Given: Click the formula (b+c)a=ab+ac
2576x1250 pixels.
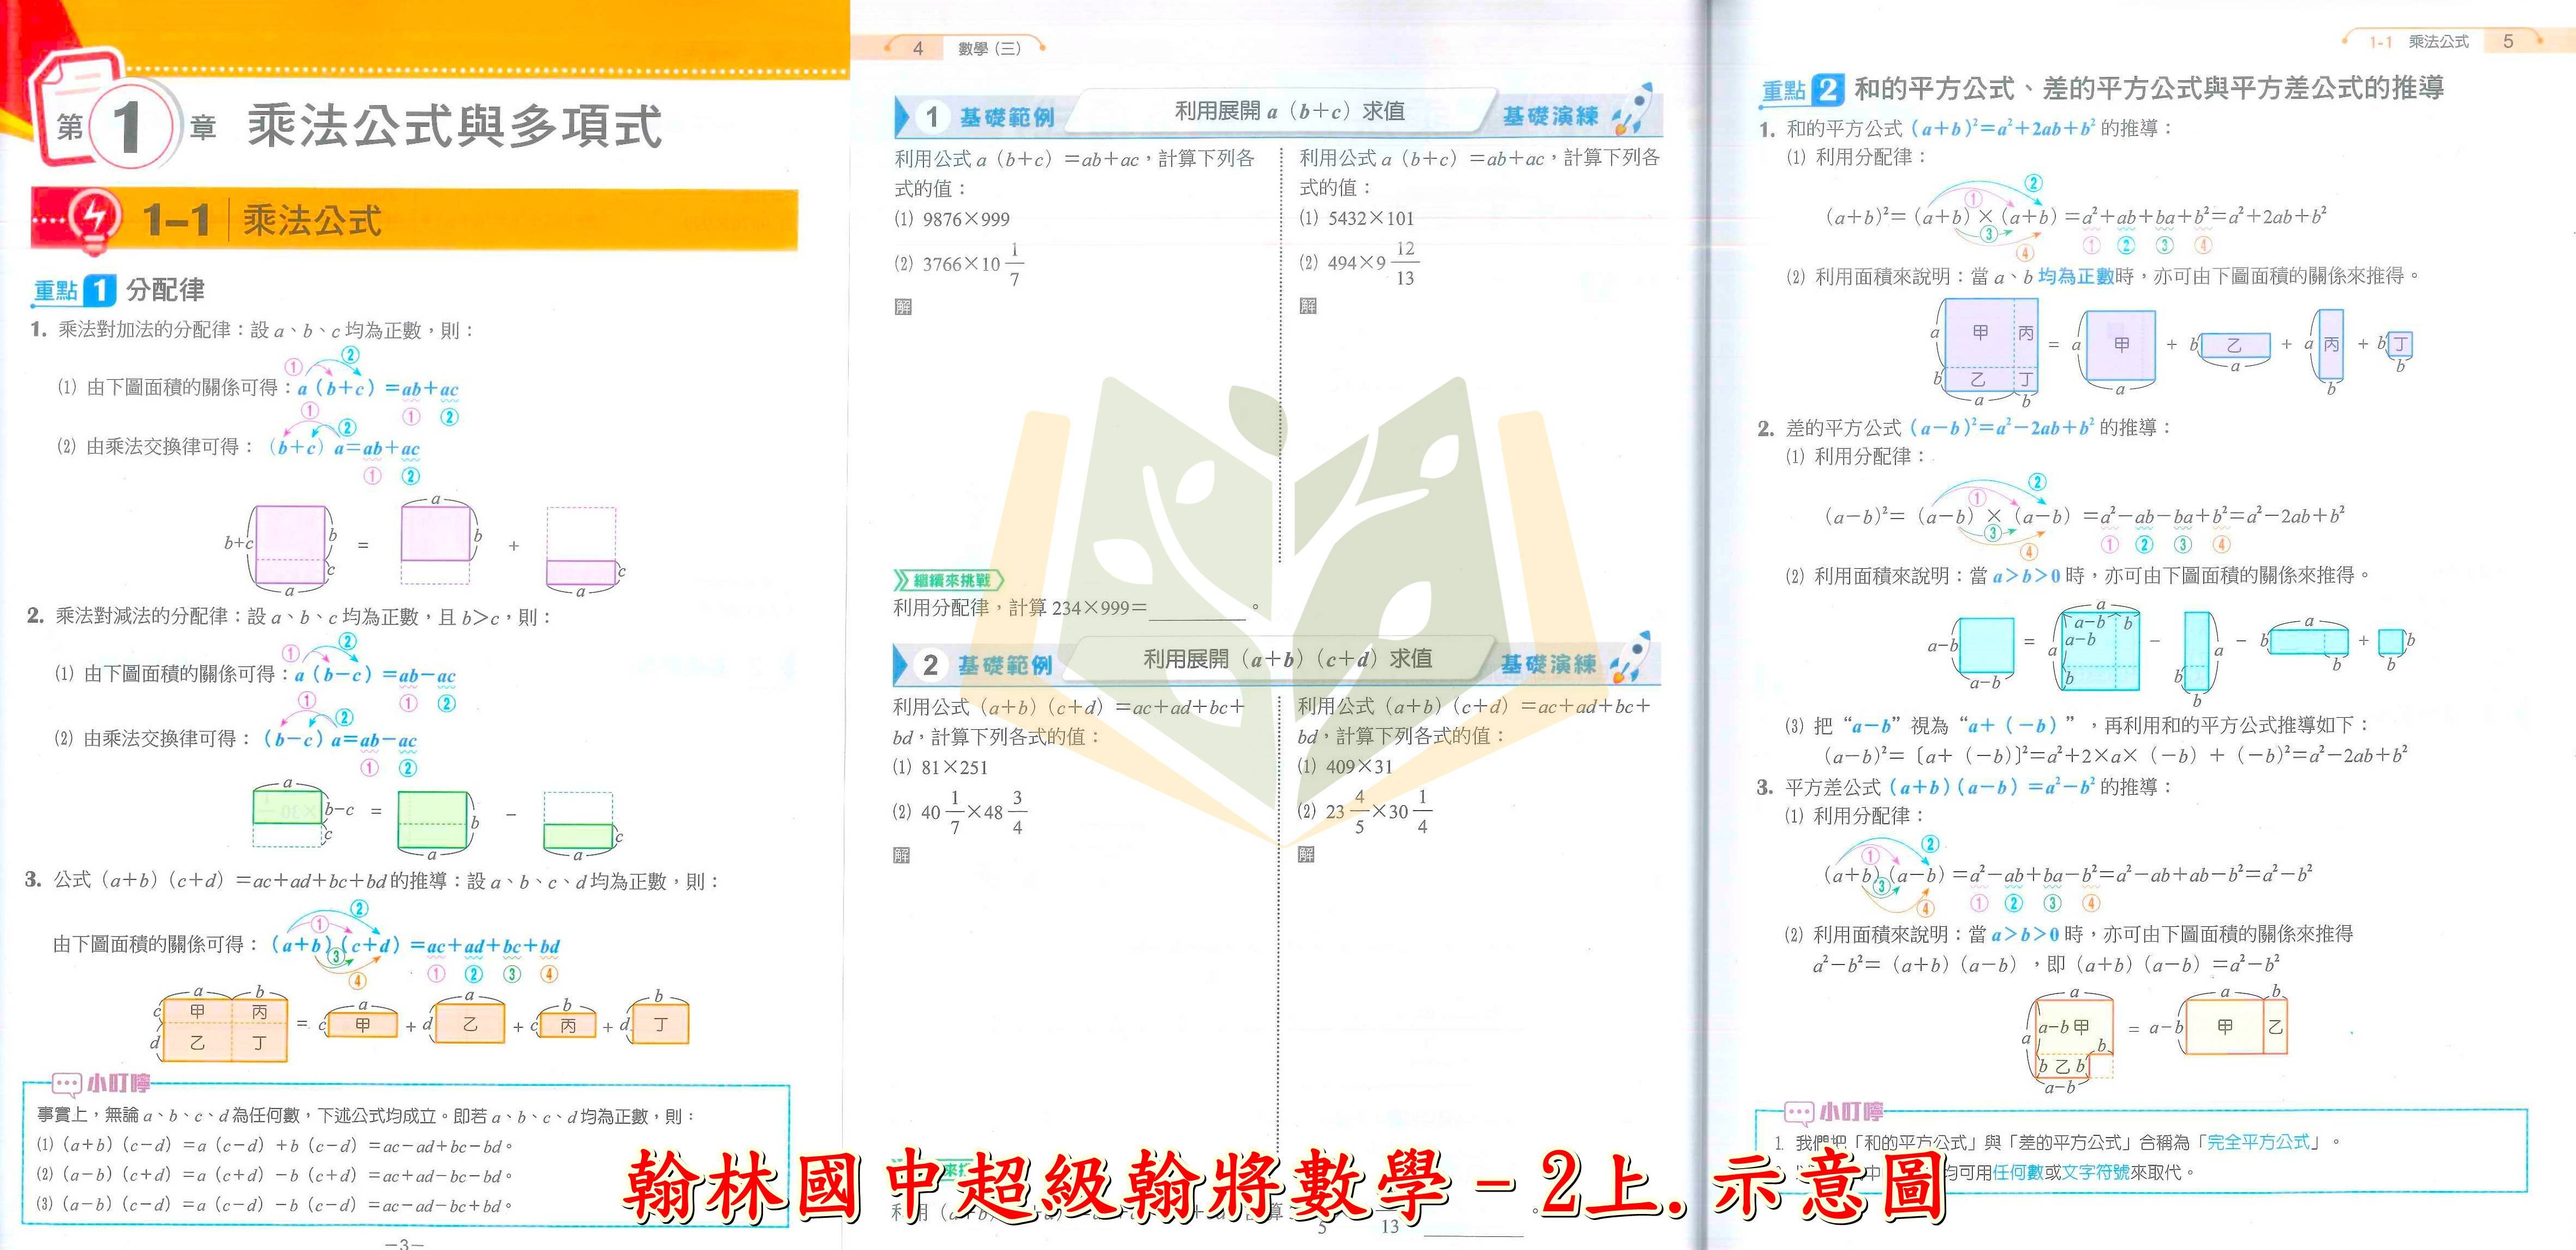Looking at the screenshot, I should (344, 448).
